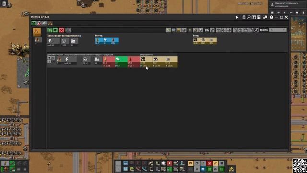Screen dimensions: 307x173
Task: Click third blue product under Выход
Action: [x=115, y=41]
